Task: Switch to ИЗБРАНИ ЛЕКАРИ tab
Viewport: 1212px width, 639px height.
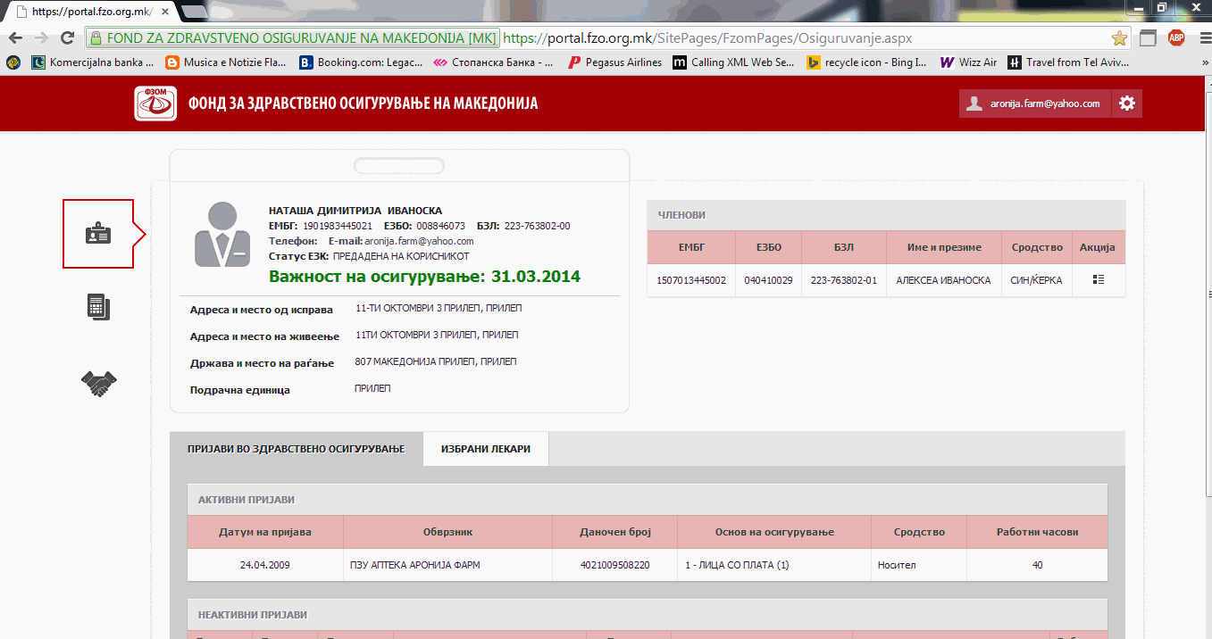Action: (486, 449)
